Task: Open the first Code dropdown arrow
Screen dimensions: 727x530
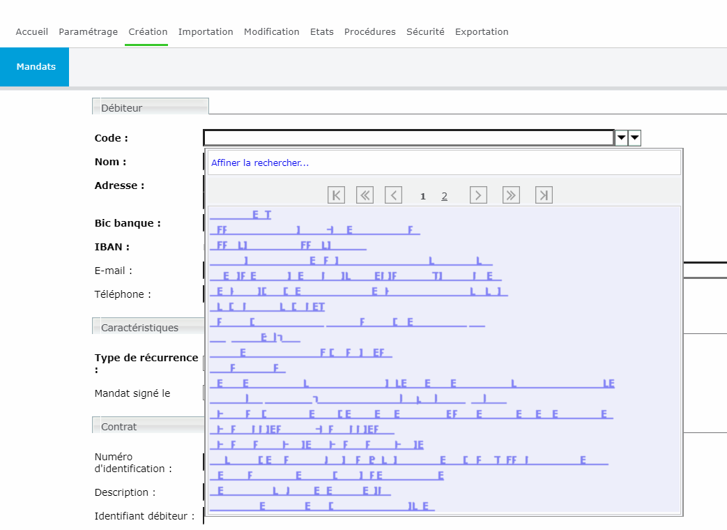Action: click(x=621, y=138)
